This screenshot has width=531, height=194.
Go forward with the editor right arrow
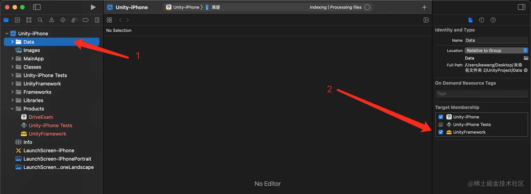point(127,20)
